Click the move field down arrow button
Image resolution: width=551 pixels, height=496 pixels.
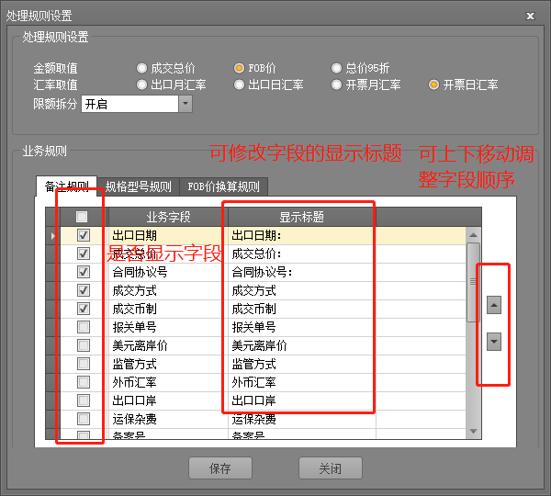click(x=494, y=341)
